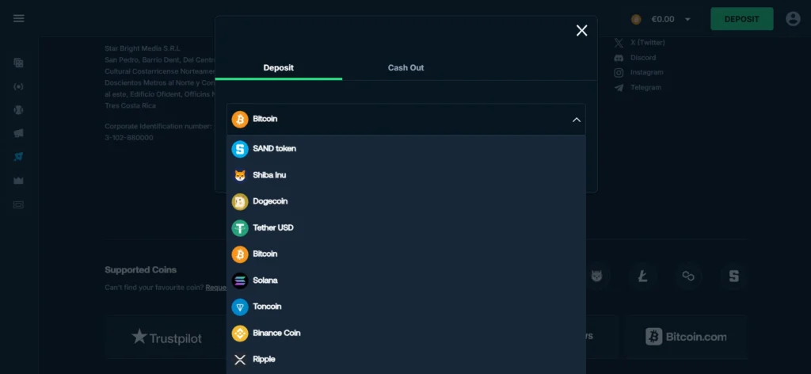This screenshot has height=374, width=811.
Task: Open the Bitcoin.com logo card
Action: [x=686, y=338]
